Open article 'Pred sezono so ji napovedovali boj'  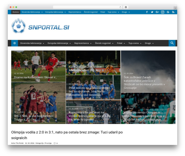click(89, 91)
